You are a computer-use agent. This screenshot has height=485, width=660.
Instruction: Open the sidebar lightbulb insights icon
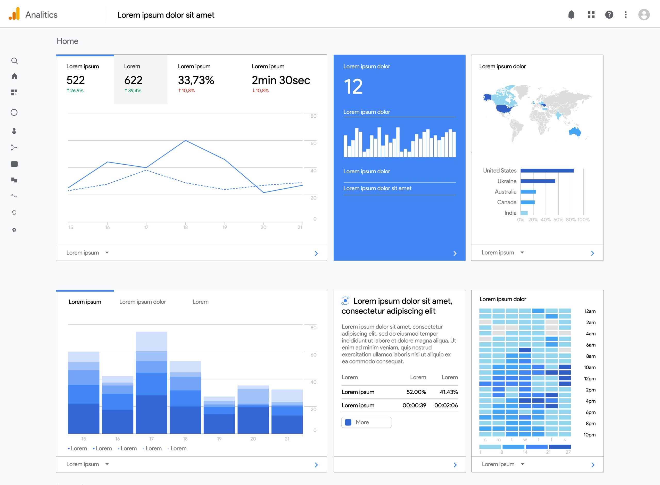pyautogui.click(x=14, y=213)
